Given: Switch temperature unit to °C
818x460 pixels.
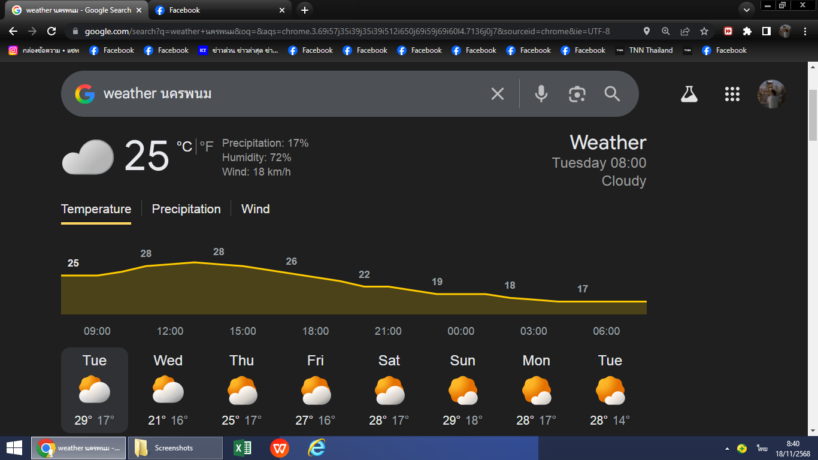Looking at the screenshot, I should 184,146.
